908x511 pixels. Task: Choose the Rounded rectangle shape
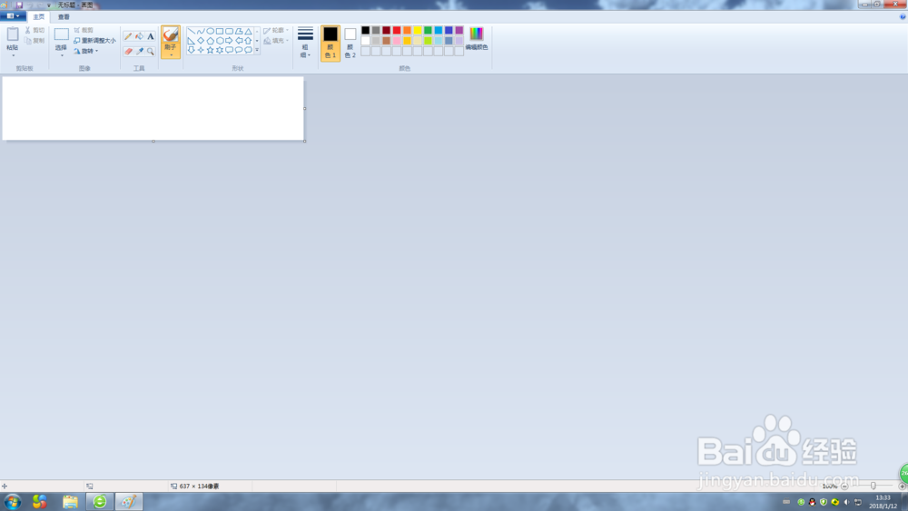click(230, 31)
